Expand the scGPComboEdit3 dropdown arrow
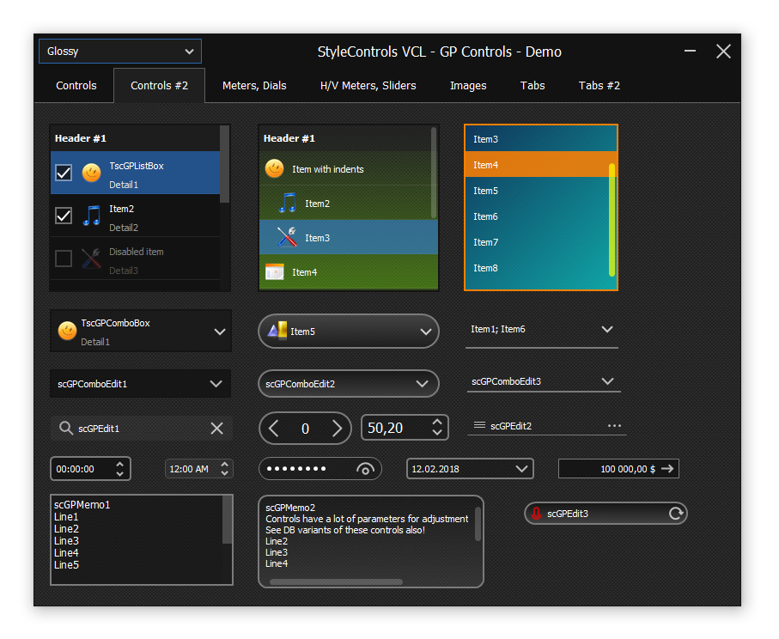Image resolution: width=779 pixels, height=639 pixels. point(607,381)
